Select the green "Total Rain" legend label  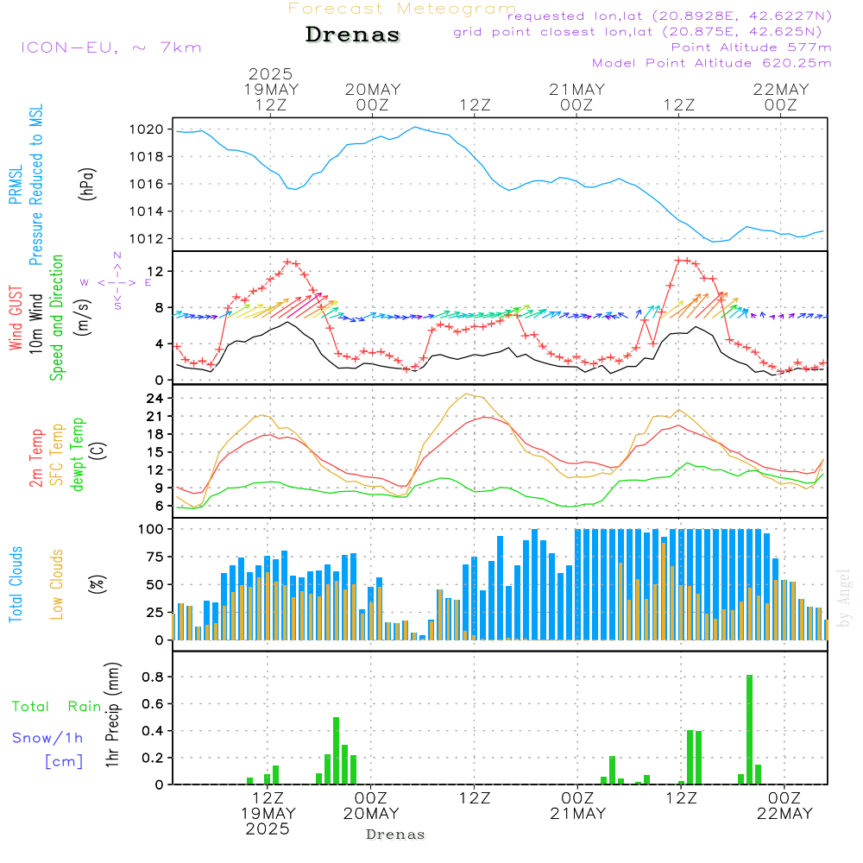pos(57,707)
